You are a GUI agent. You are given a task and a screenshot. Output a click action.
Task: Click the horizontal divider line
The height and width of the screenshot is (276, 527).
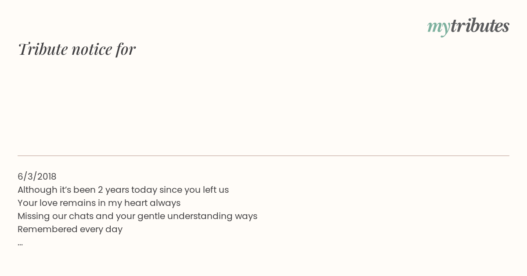[x=263, y=156]
